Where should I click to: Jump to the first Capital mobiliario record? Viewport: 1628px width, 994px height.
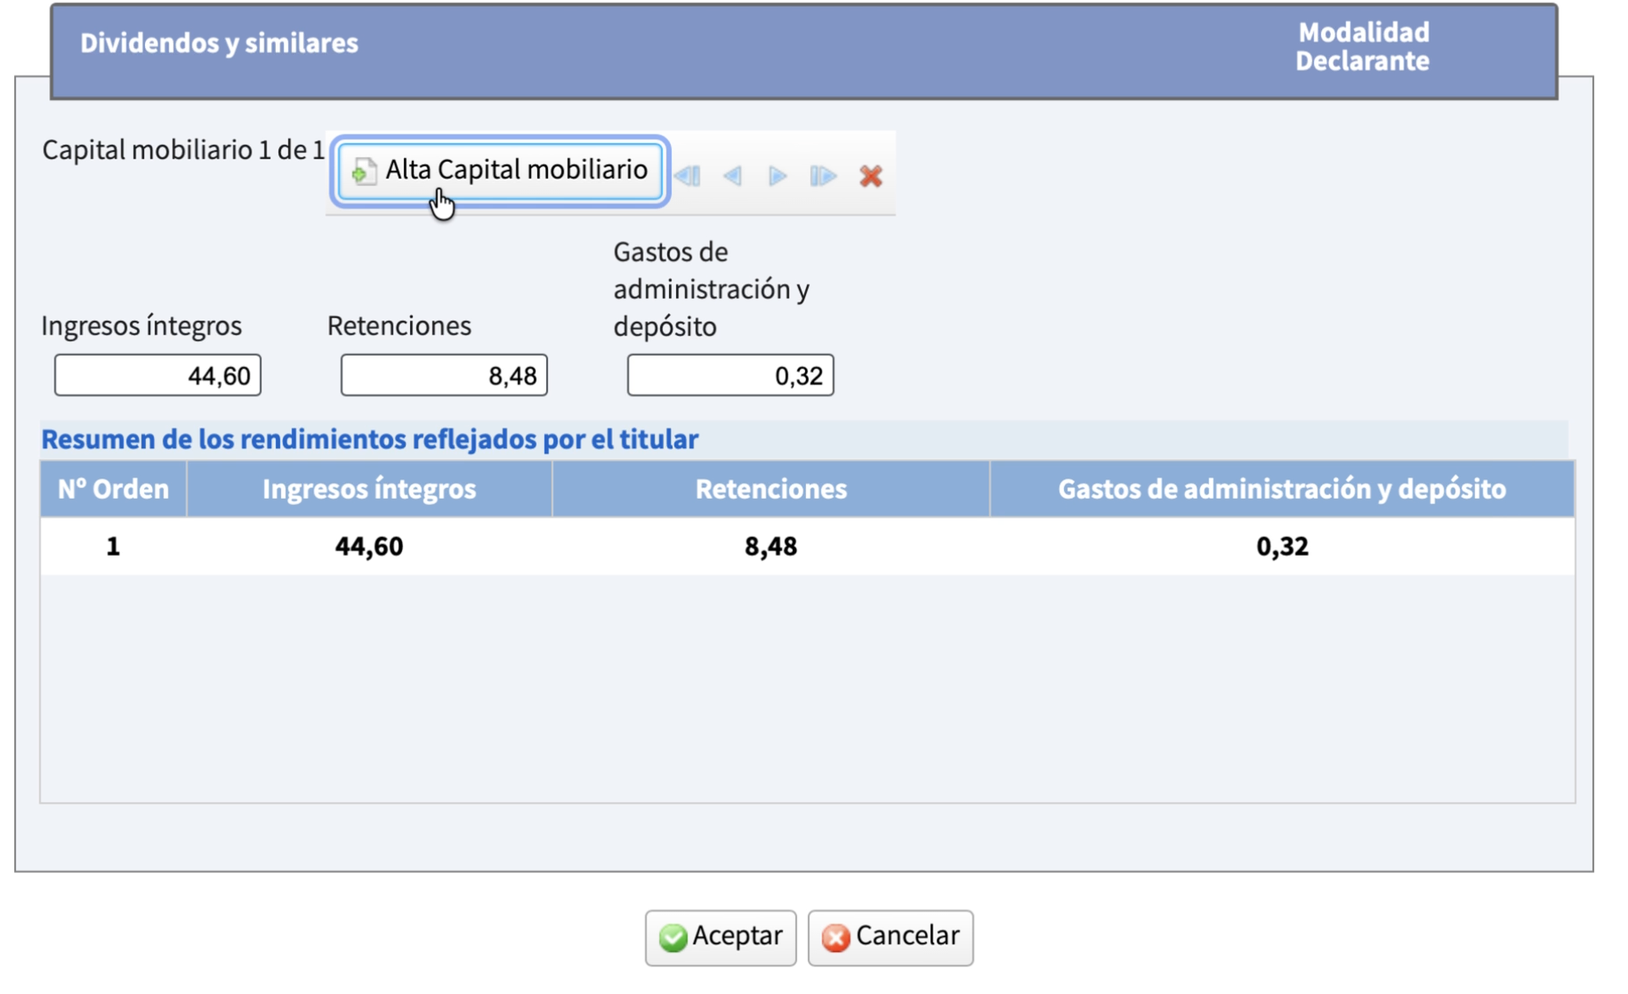(x=689, y=177)
